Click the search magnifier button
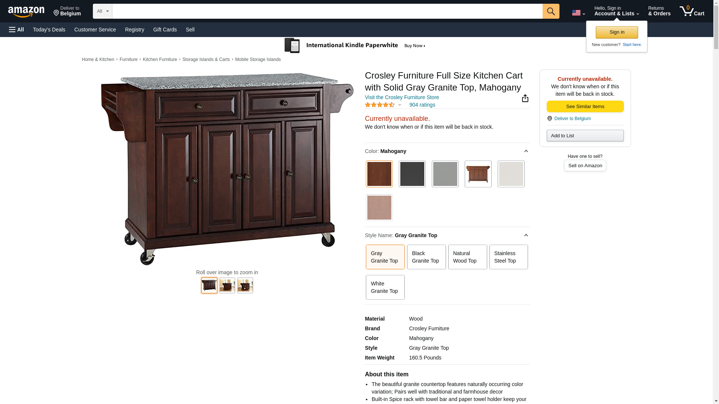 click(x=551, y=11)
